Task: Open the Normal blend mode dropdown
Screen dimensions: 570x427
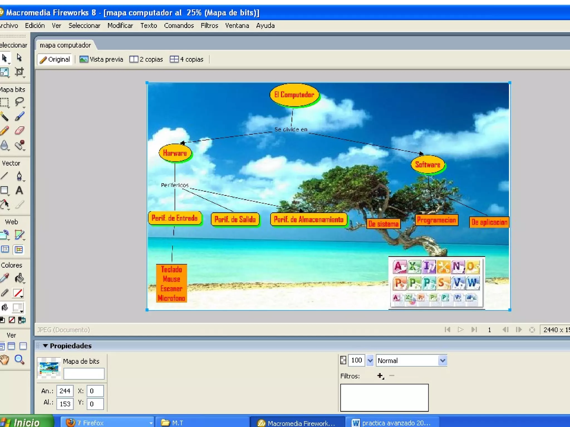Action: [442, 361]
